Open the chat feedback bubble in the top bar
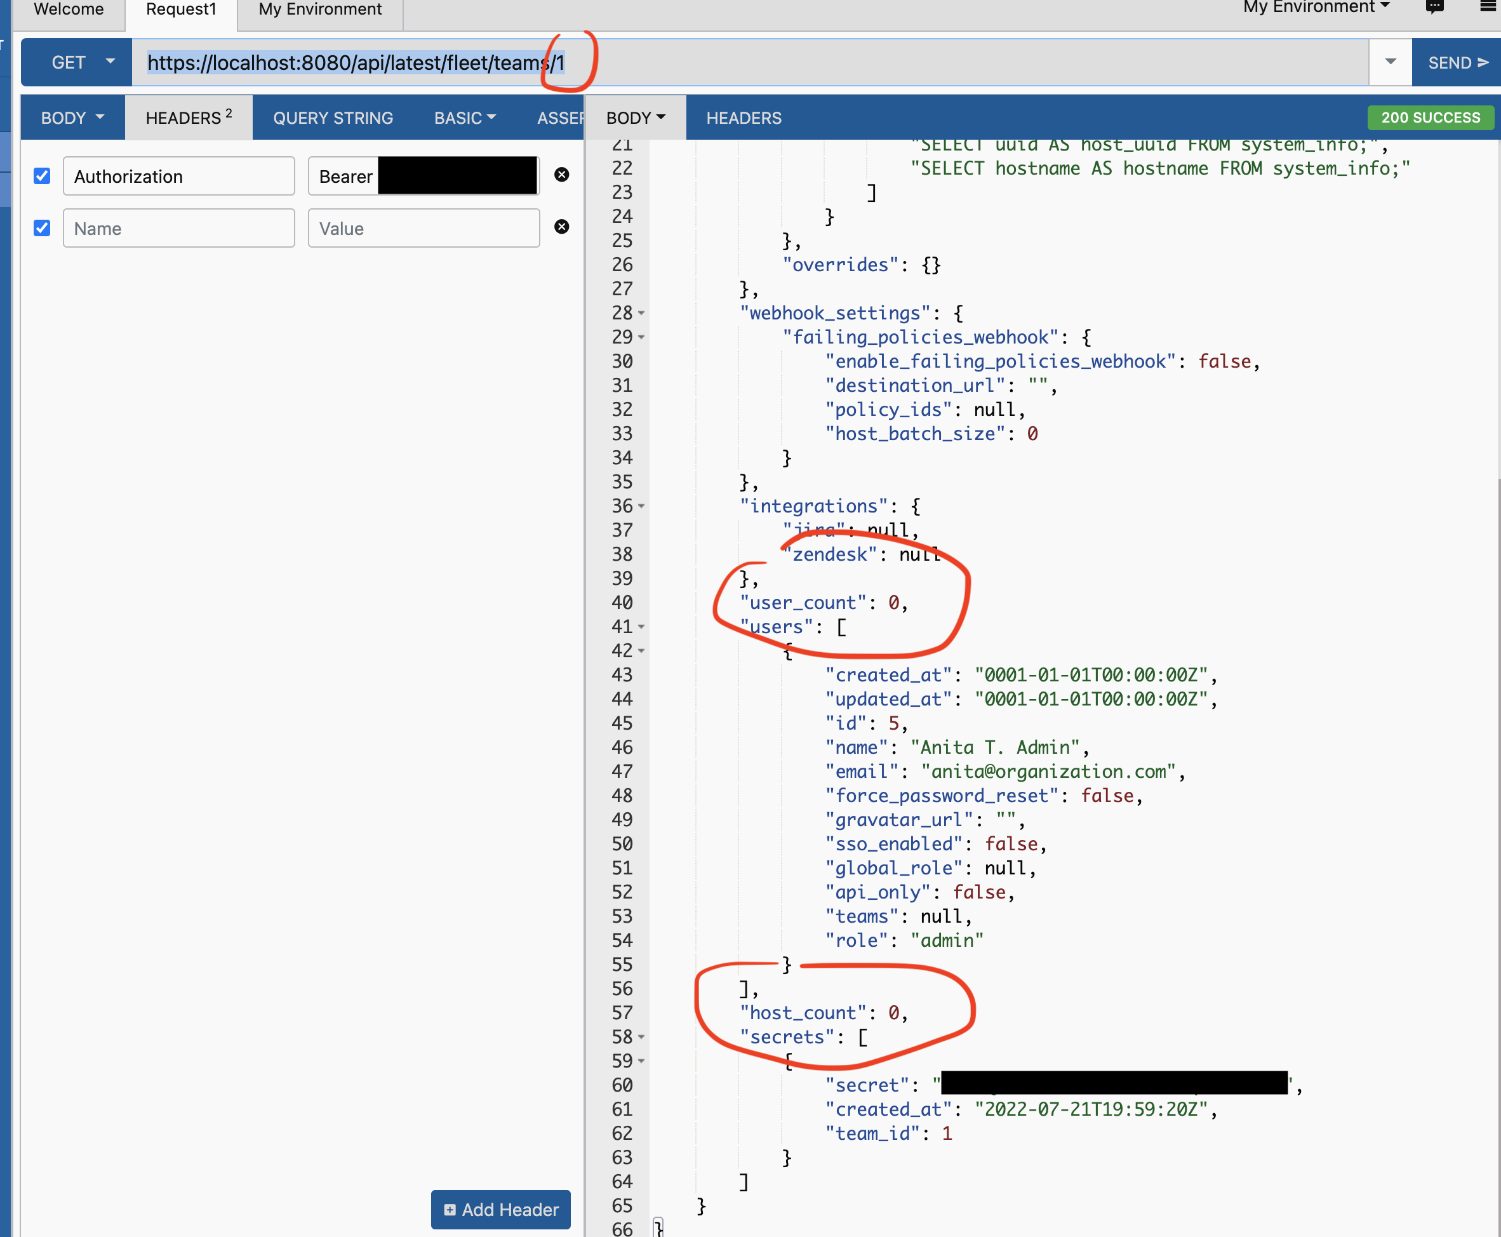This screenshot has width=1501, height=1237. coord(1434,7)
